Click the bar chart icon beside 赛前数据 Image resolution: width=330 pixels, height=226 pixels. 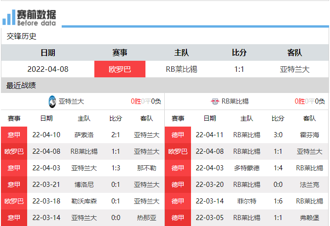9,17
